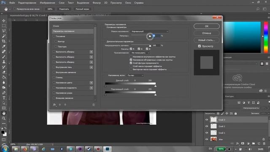Click the Полный экран button

[82, 9]
